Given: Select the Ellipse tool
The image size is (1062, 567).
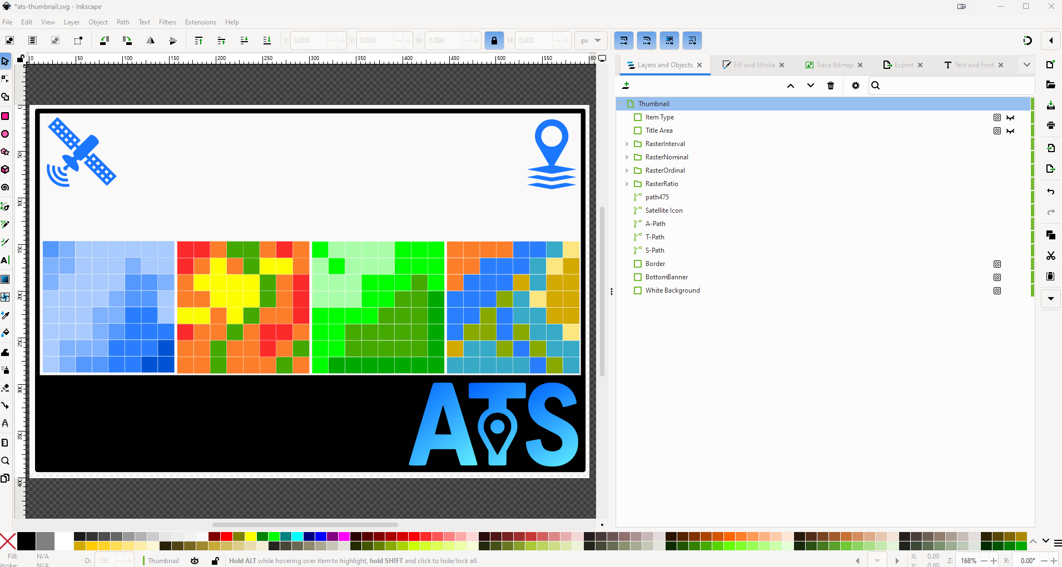Looking at the screenshot, I should pyautogui.click(x=6, y=134).
